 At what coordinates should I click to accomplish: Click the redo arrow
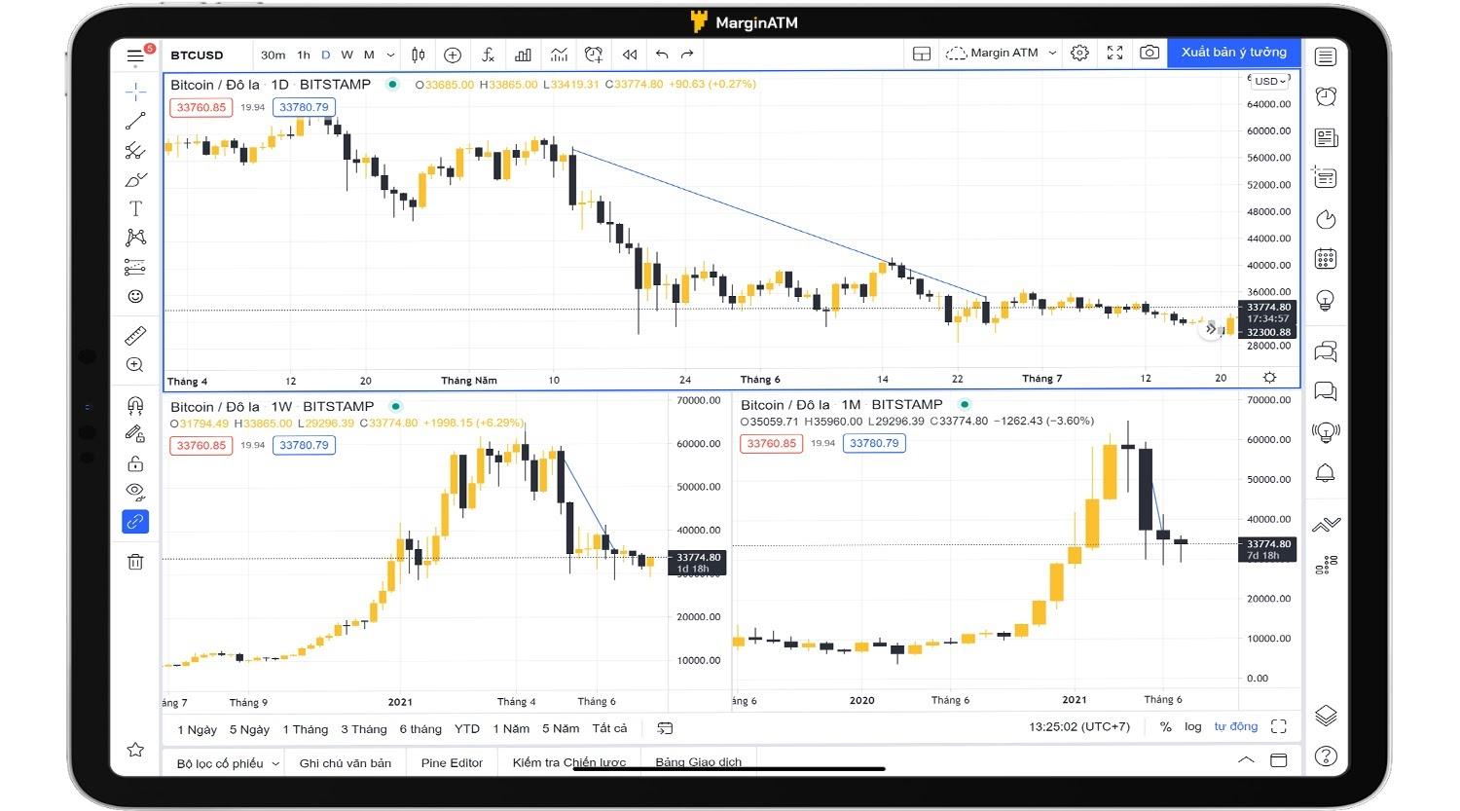coord(687,55)
